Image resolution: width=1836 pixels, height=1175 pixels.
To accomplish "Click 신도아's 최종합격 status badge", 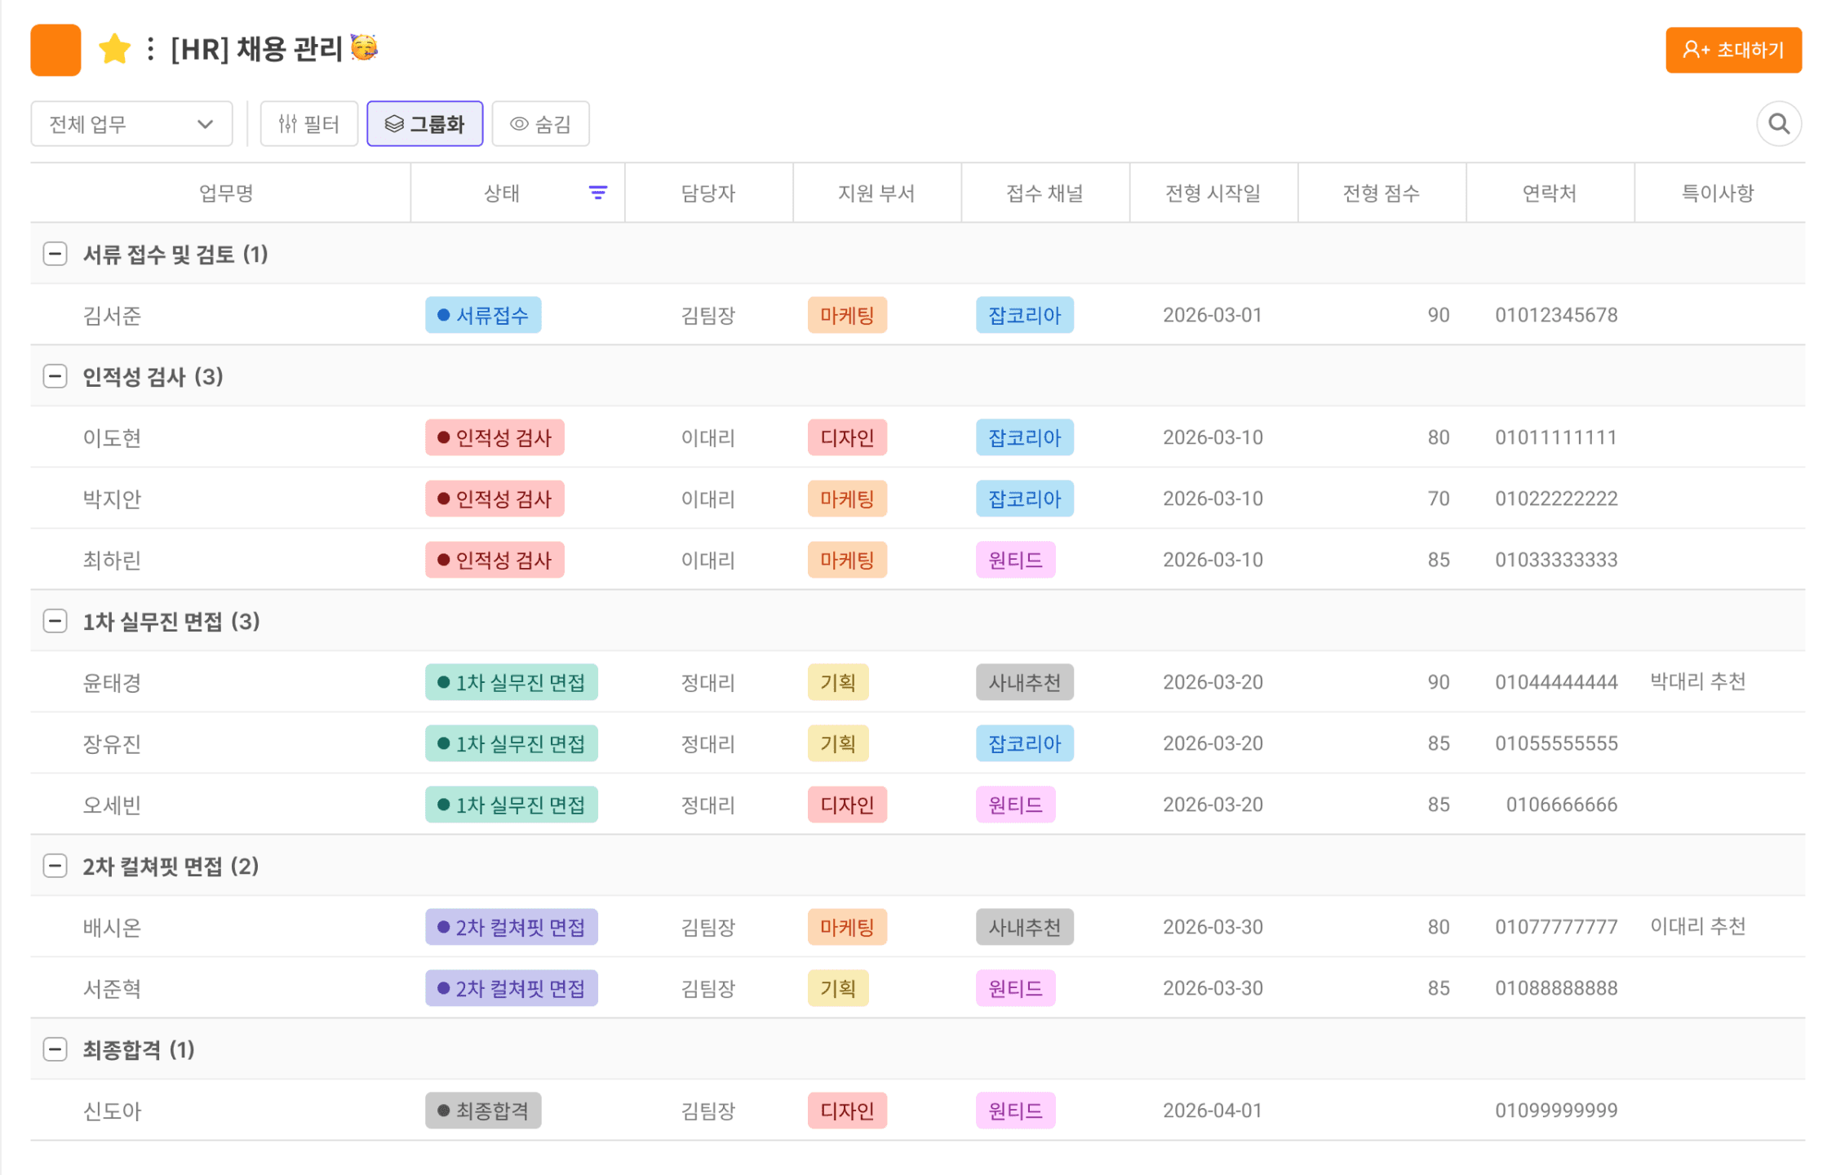I will [482, 1111].
